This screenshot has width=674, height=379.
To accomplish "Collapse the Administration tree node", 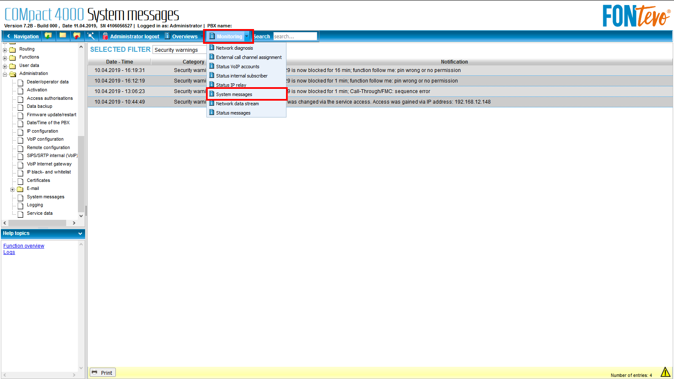I will pos(5,75).
